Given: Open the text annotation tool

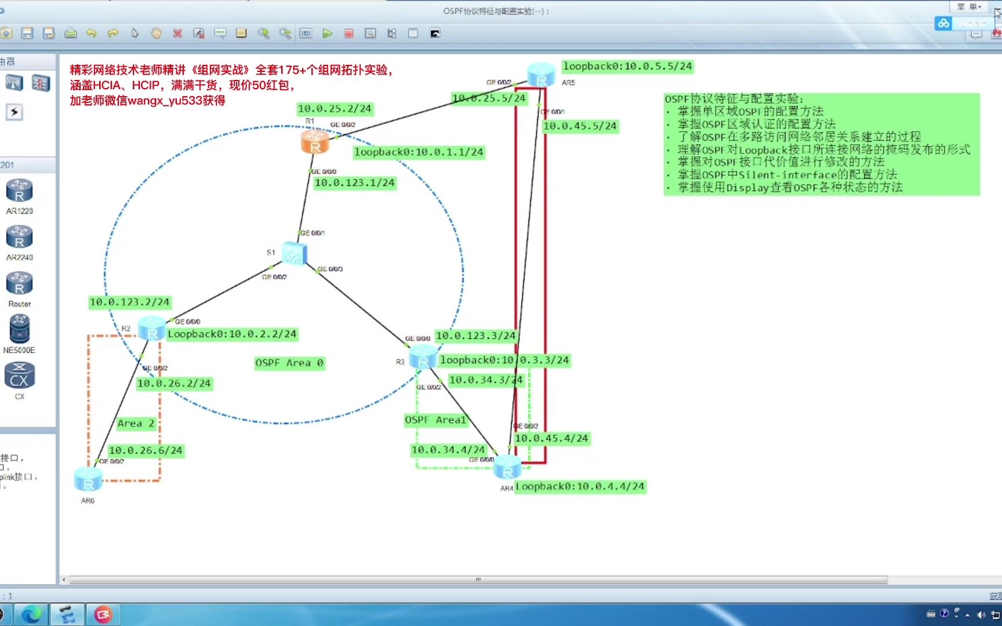Looking at the screenshot, I should point(220,34).
